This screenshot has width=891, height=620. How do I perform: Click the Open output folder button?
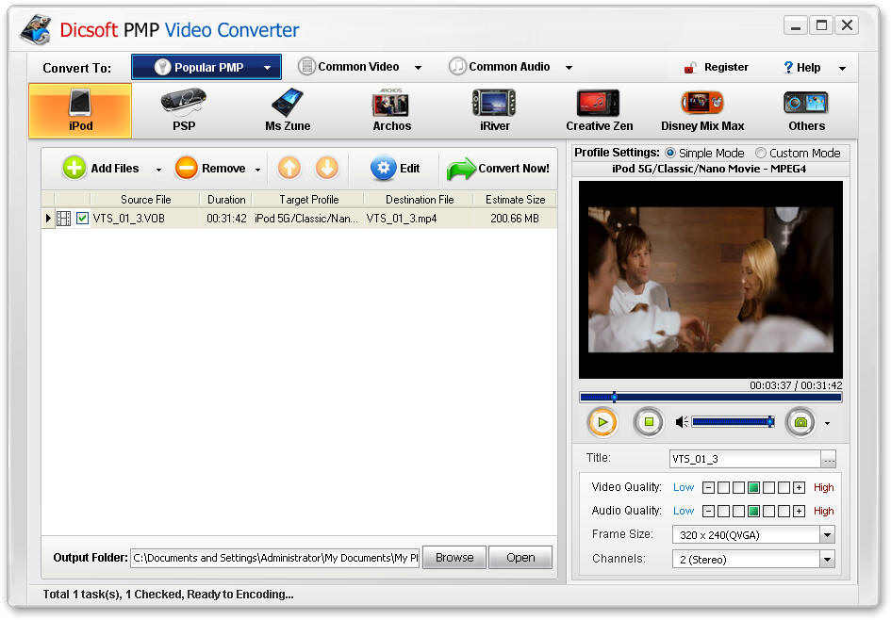520,558
